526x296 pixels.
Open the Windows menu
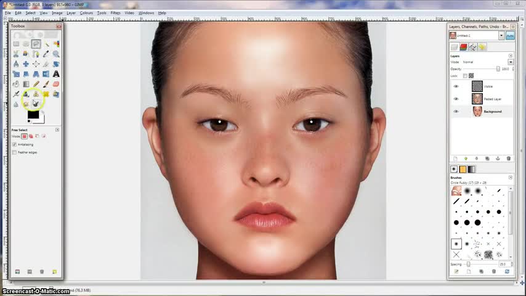(x=146, y=13)
